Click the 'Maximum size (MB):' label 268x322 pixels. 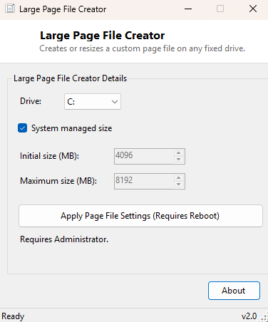click(58, 181)
